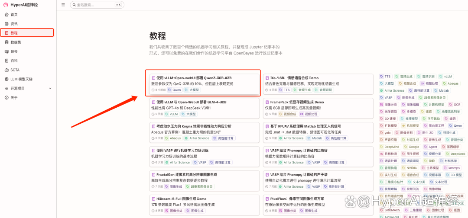
Task: Filter by 声音克隆 in the tag cloud
Action: [389, 140]
